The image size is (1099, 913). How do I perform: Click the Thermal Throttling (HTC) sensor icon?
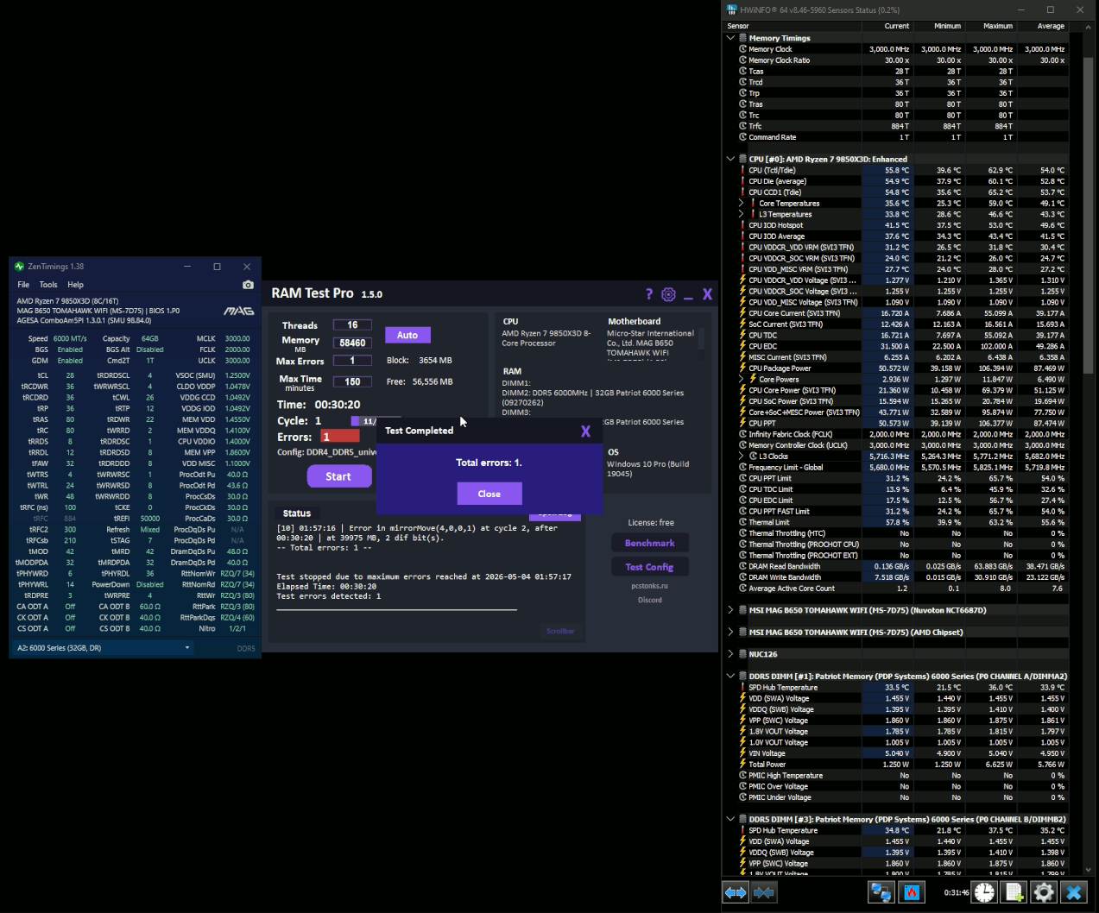[742, 533]
